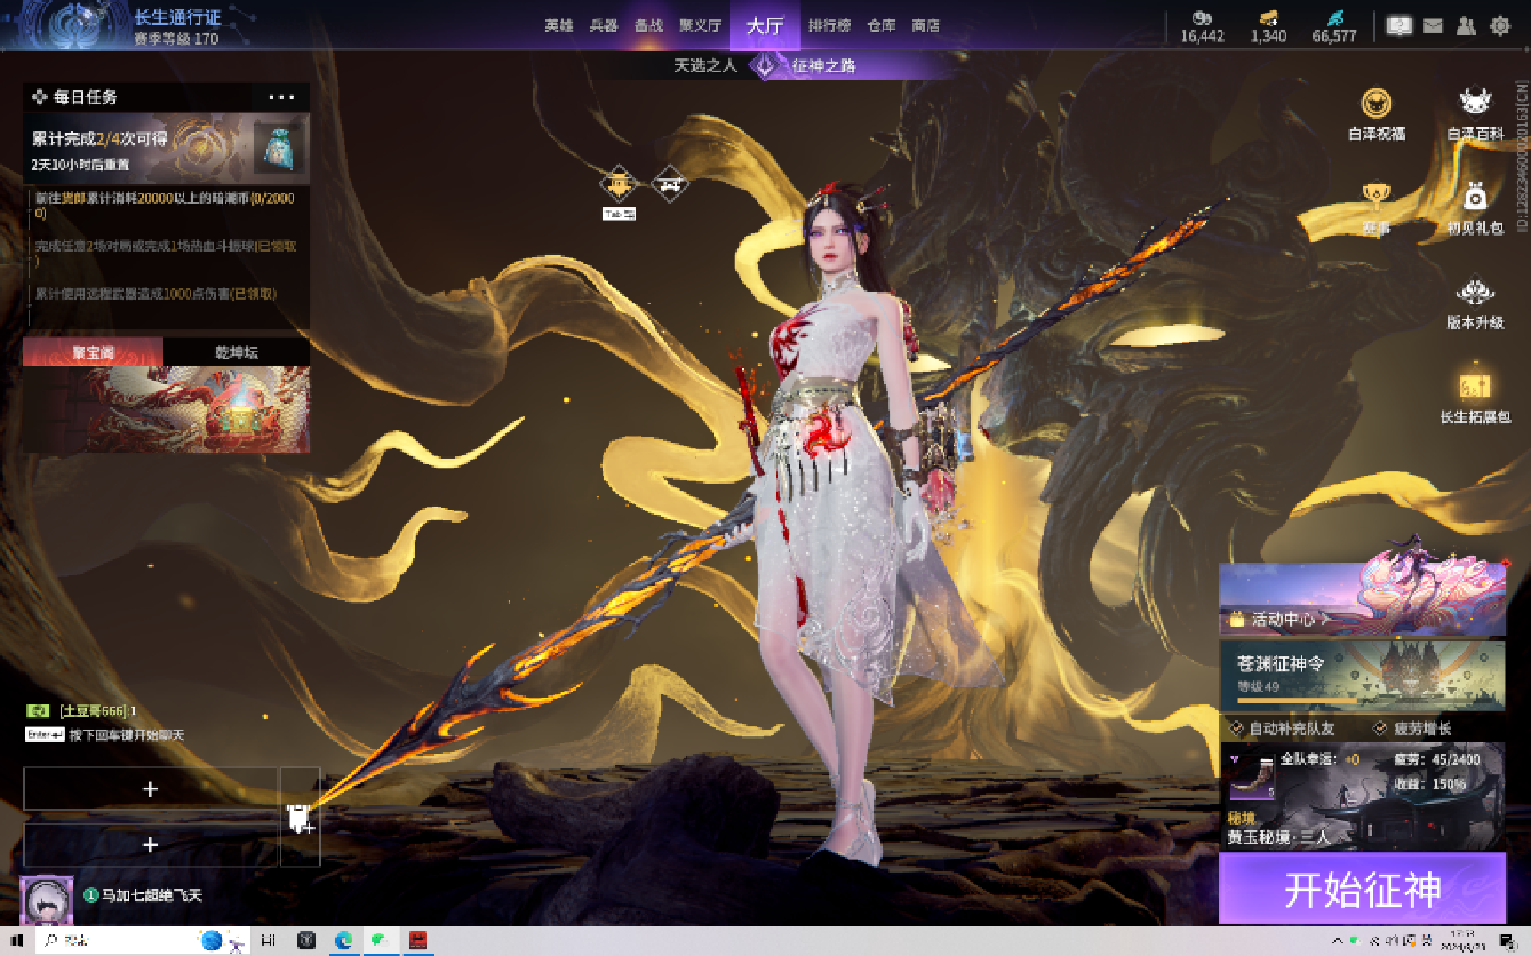Viewport: 1531px width, 956px height.
Task: Click the upper empty teammate slot plus
Action: tap(150, 789)
